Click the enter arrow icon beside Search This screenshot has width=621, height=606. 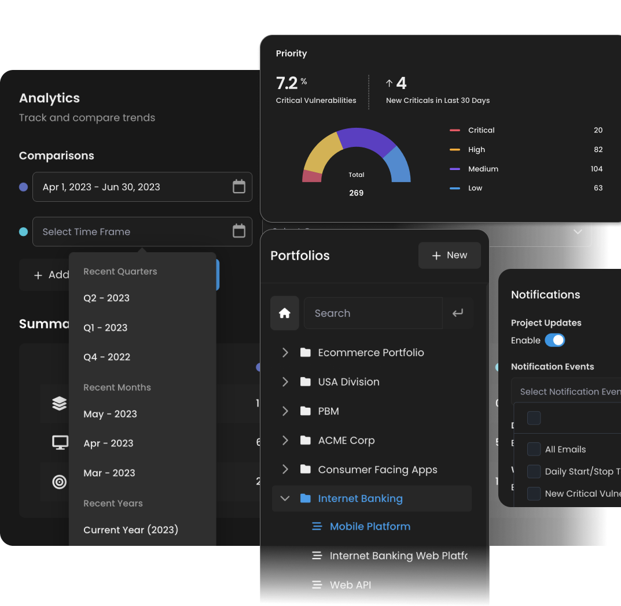tap(458, 313)
